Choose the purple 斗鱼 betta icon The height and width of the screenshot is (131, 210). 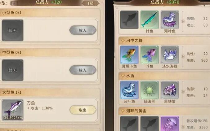point(150,55)
